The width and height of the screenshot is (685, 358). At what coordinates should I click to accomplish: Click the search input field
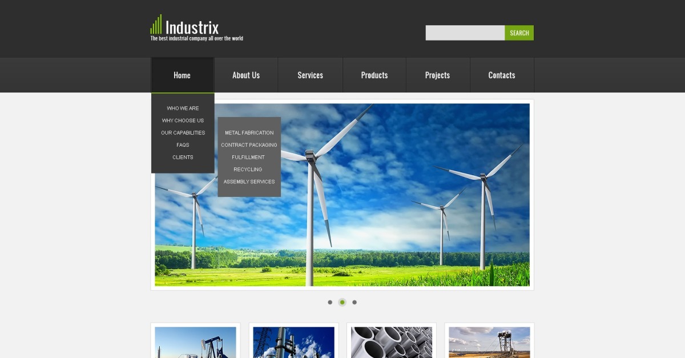465,33
